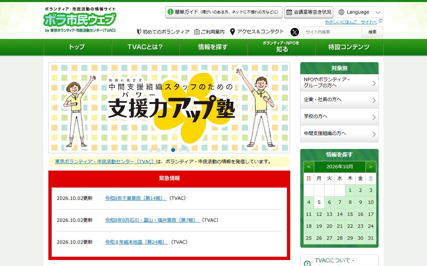Open ご利用案内 link
The width and height of the screenshot is (427, 266).
click(210, 32)
